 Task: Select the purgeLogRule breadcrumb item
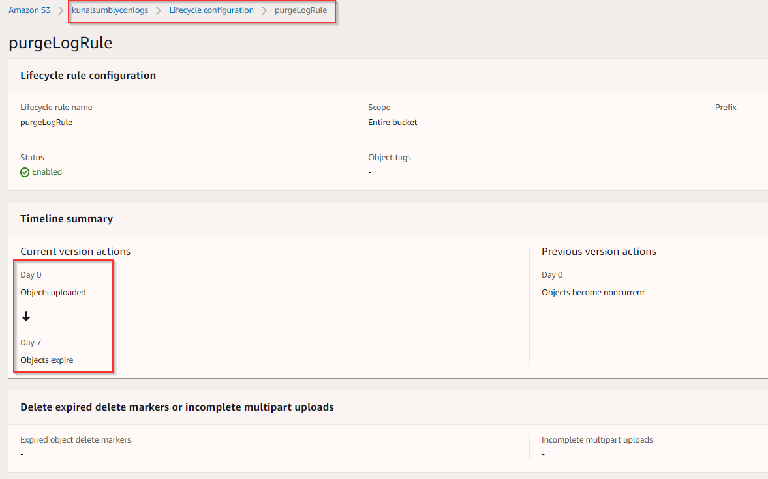coord(301,10)
